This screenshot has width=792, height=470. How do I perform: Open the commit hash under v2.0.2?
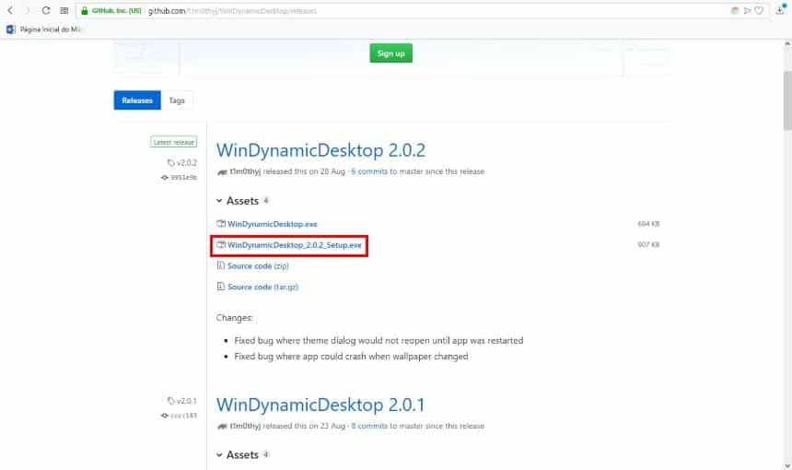point(184,177)
